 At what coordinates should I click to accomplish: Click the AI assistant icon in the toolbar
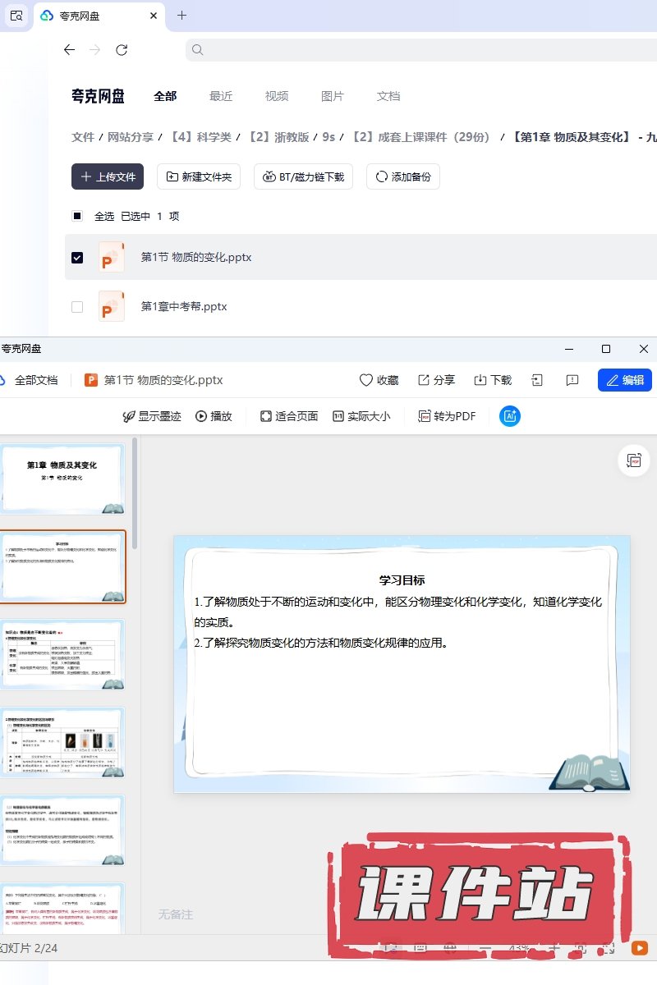[x=510, y=416]
